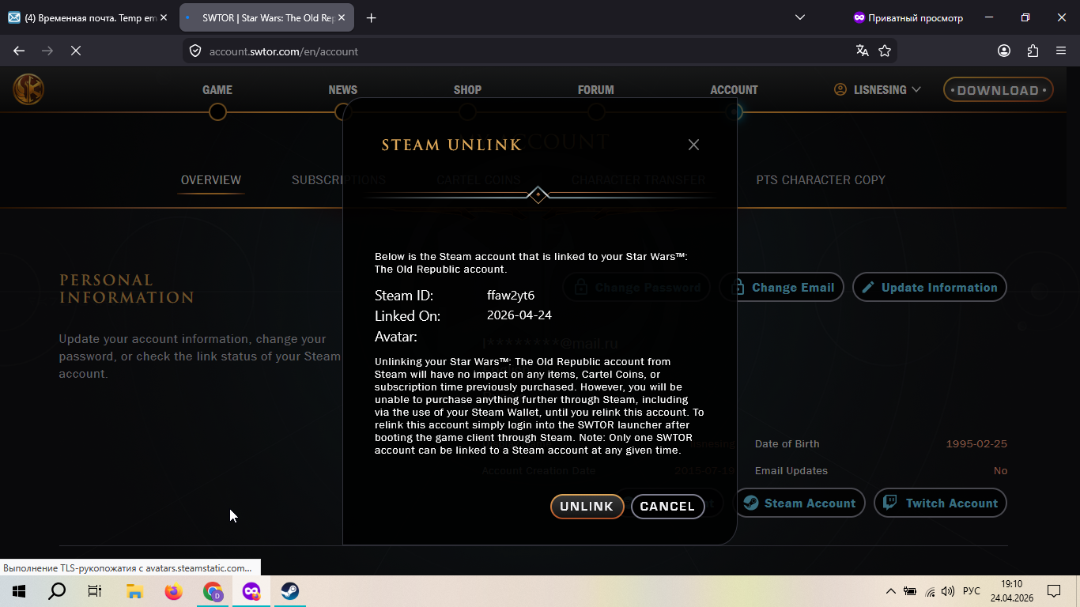Click the taskbar clock 19:10
Image resolution: width=1080 pixels, height=607 pixels.
1011,584
